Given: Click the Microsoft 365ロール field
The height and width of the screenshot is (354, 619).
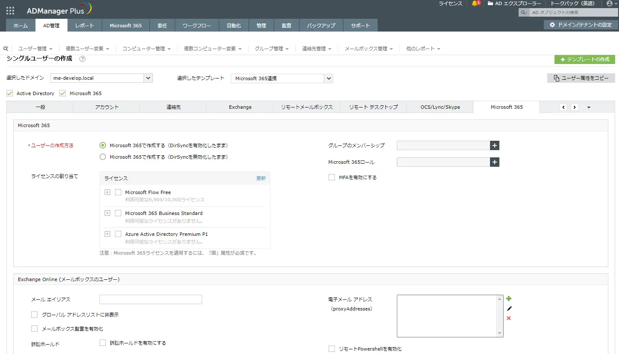Looking at the screenshot, I should coord(443,162).
